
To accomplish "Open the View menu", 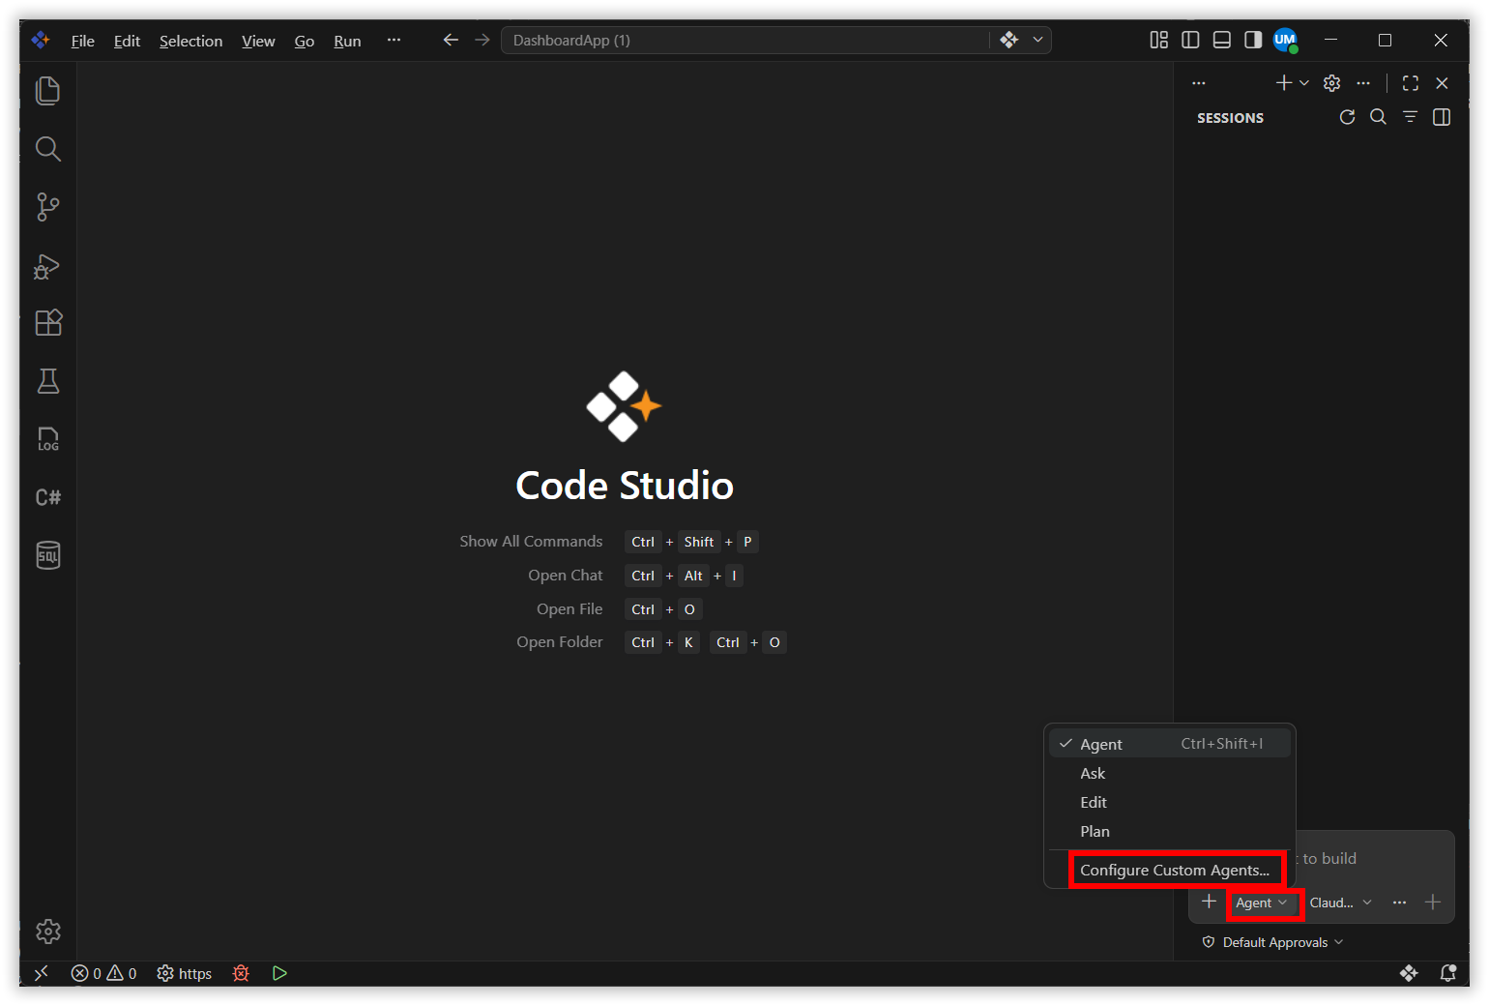I will 258,41.
